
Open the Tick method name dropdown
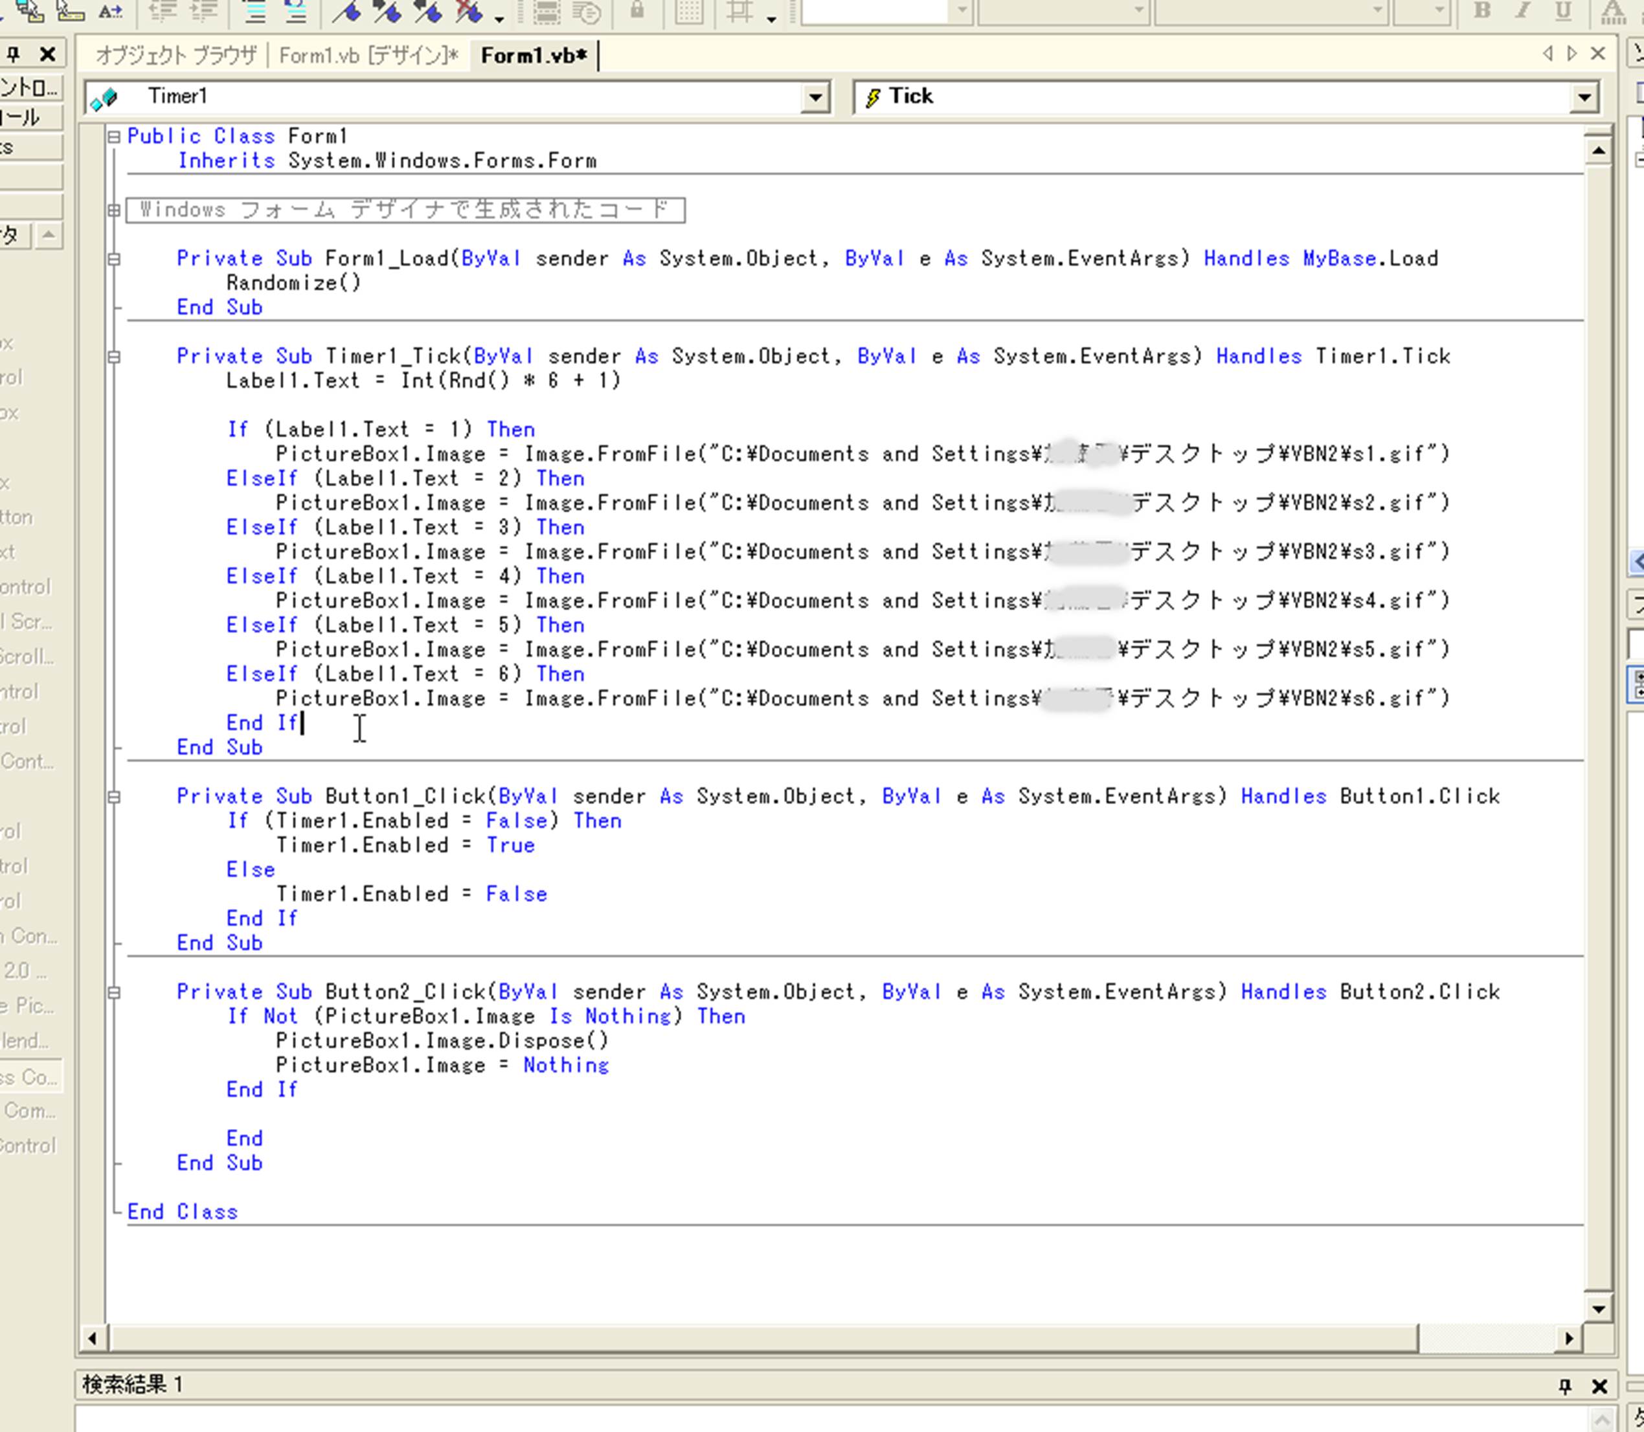[x=1583, y=98]
